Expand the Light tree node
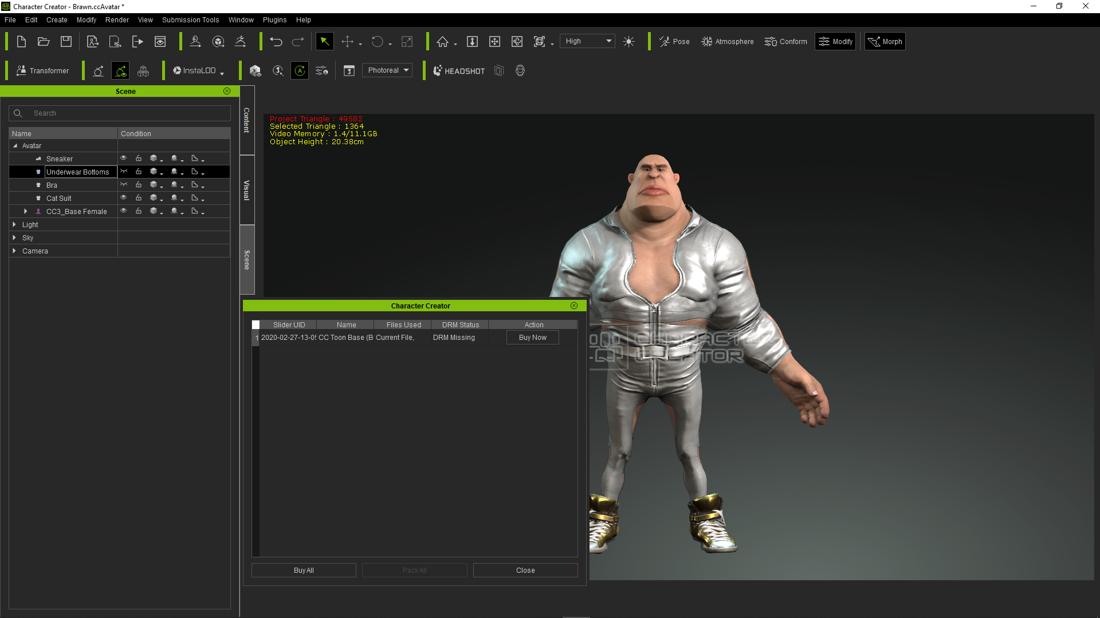Screen dimensions: 1100x618 point(14,224)
